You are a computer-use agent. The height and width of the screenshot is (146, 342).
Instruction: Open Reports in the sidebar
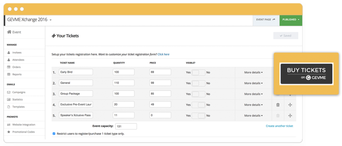point(17,74)
